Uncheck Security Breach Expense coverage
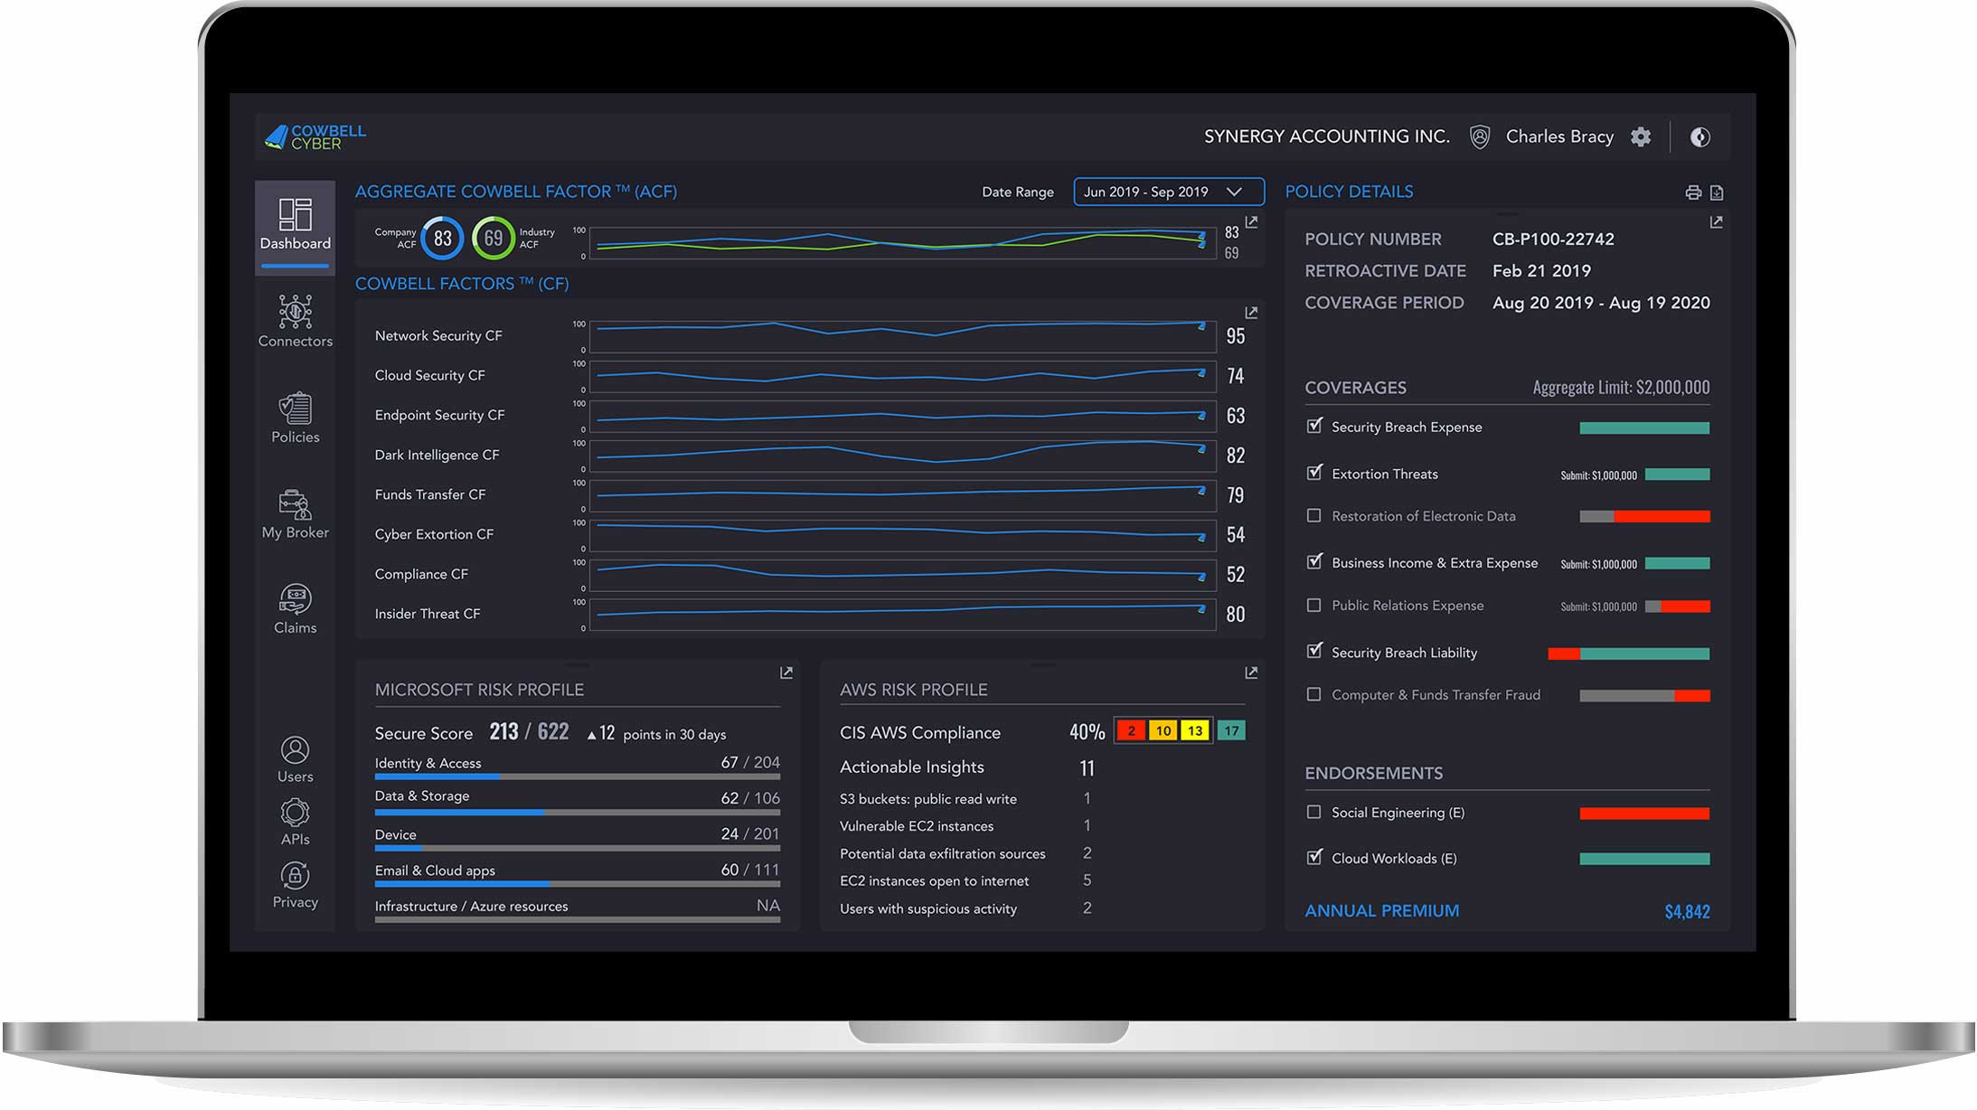This screenshot has width=1977, height=1110. 1314,426
